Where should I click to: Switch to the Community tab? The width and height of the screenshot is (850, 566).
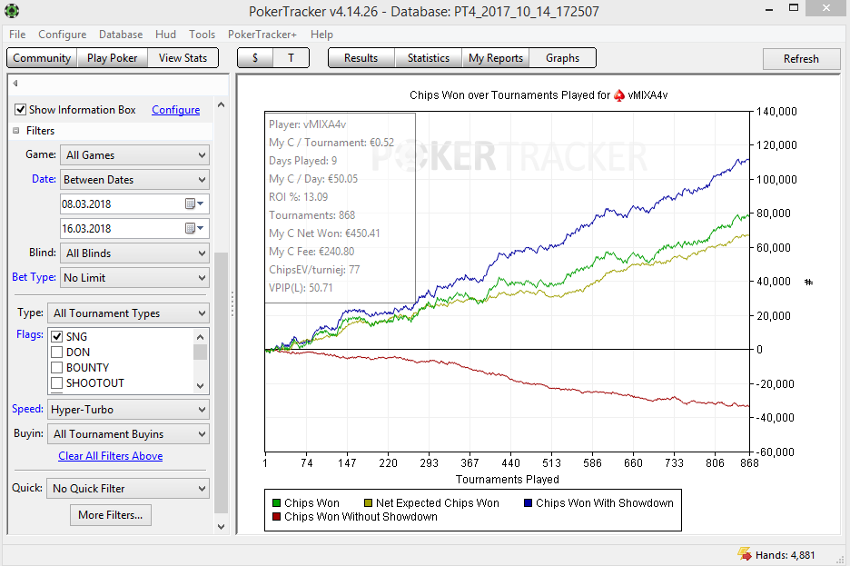42,58
